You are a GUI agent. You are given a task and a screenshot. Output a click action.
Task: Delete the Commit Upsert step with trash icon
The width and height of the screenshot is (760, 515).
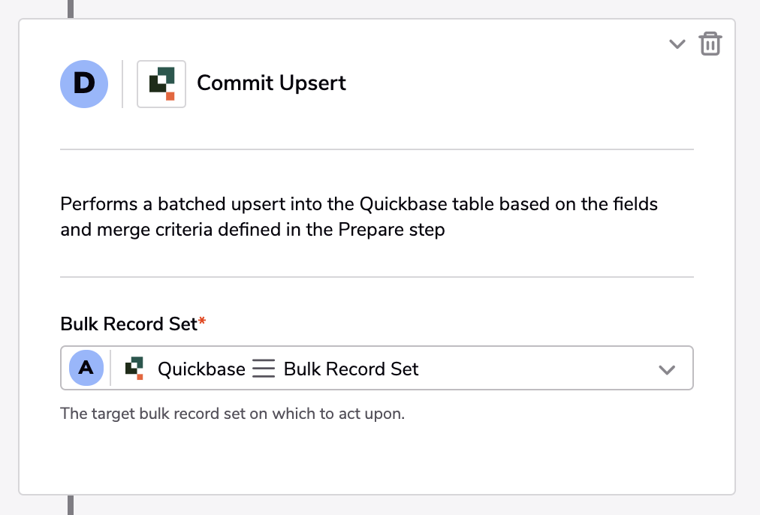tap(710, 44)
